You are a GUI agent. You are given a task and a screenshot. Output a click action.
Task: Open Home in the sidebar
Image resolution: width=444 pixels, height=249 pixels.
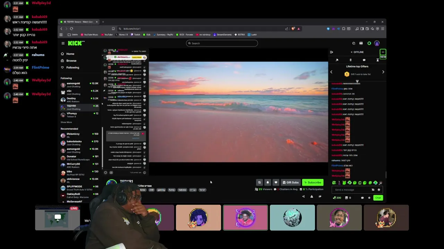point(68,54)
